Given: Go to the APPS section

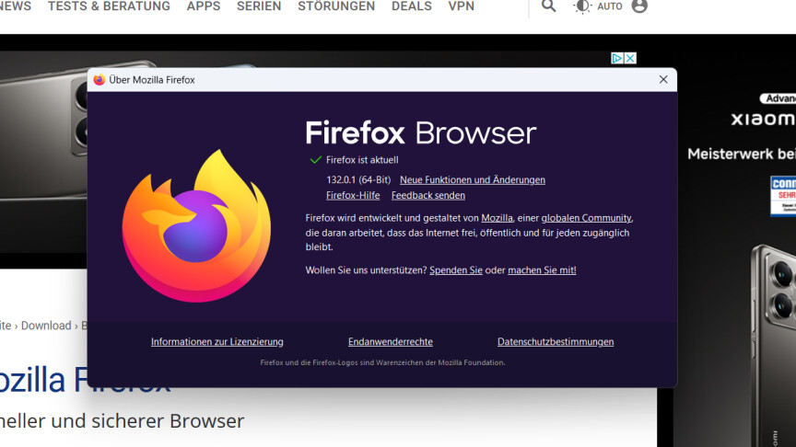Looking at the screenshot, I should point(204,6).
